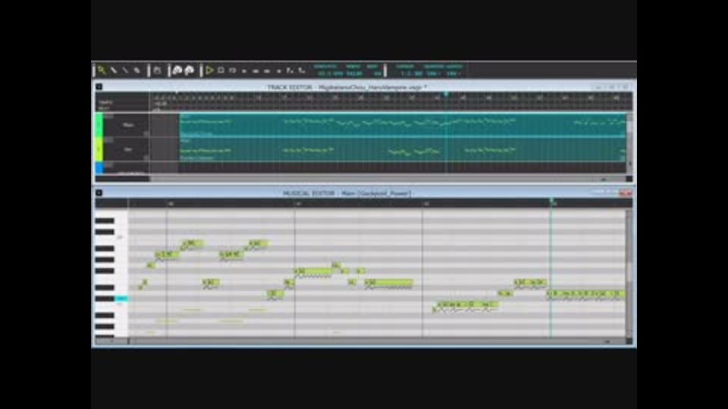728x409 pixels.
Task: Select the long vibrato note after second bar line
Action: [313, 271]
